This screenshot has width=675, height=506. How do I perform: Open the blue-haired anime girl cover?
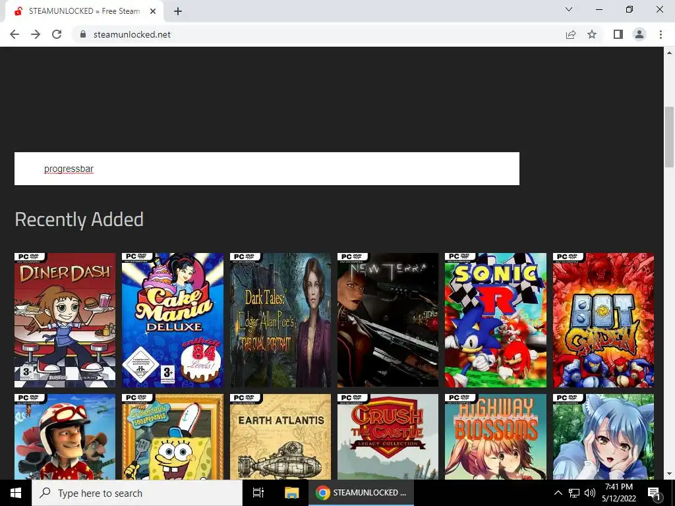coord(603,437)
